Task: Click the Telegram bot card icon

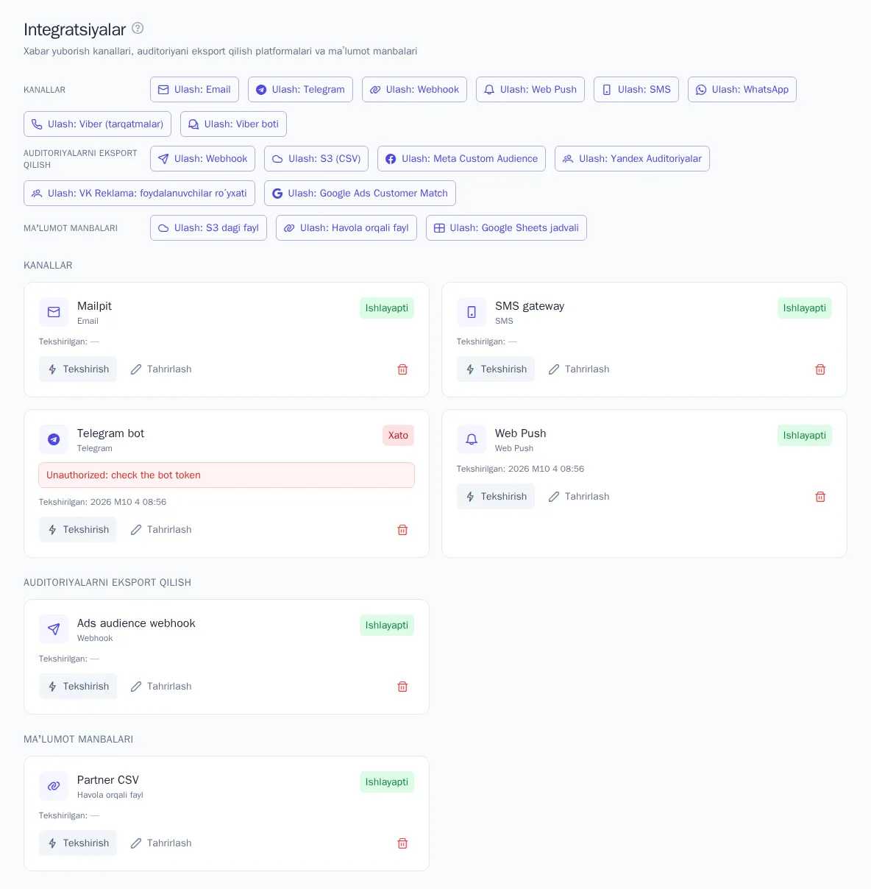Action: 54,439
